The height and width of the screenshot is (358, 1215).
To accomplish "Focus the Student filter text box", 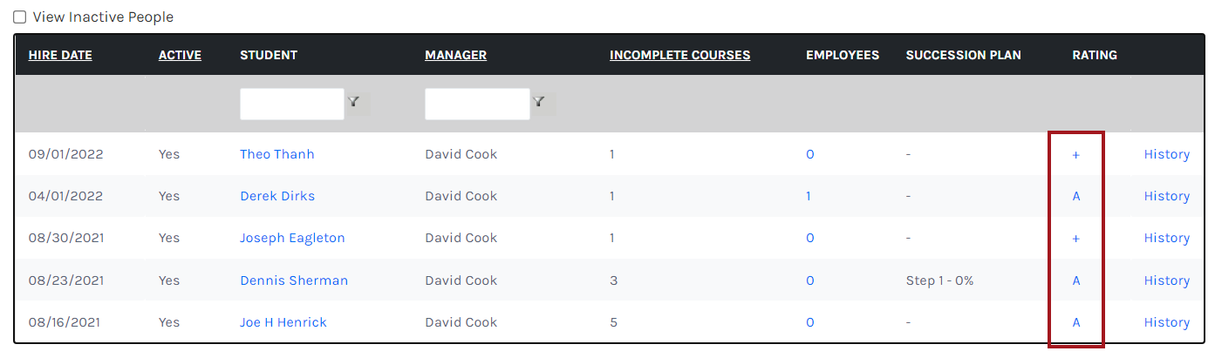I will tap(292, 104).
